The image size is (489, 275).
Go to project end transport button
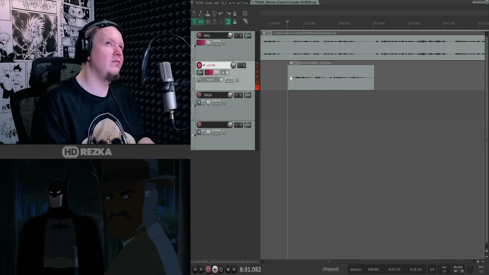pyautogui.click(x=201, y=270)
